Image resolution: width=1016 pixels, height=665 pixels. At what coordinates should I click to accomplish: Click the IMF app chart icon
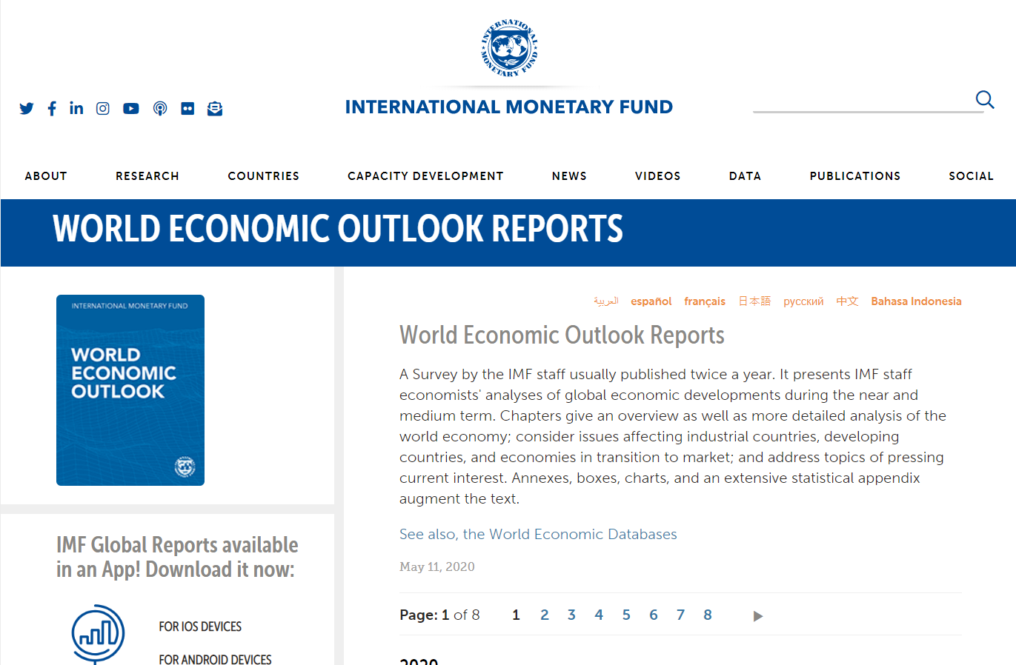pos(98,634)
